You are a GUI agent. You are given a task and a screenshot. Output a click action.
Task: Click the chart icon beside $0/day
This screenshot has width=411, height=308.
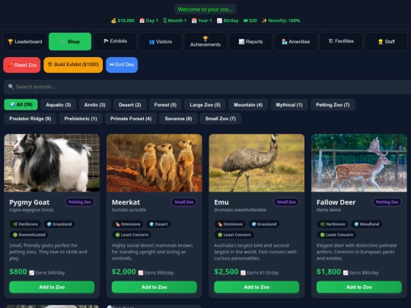coord(219,21)
